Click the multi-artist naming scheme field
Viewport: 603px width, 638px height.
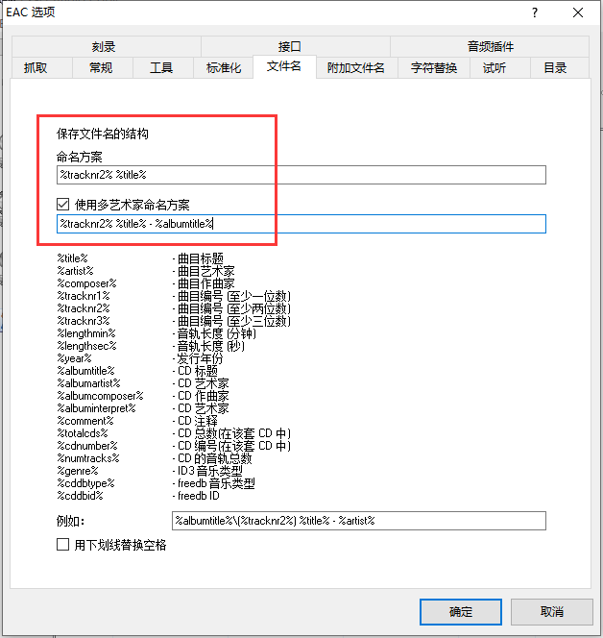pos(301,224)
